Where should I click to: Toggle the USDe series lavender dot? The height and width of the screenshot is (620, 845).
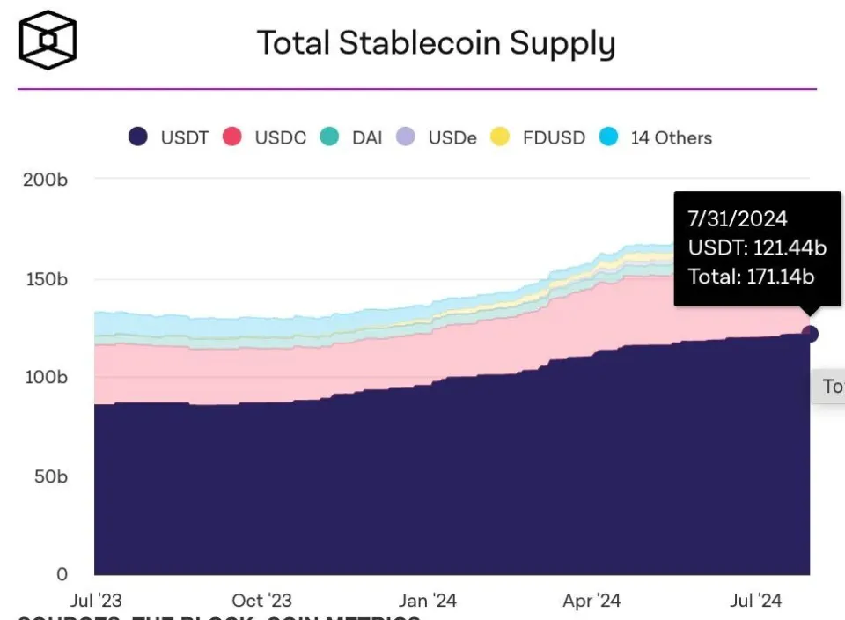pyautogui.click(x=405, y=137)
